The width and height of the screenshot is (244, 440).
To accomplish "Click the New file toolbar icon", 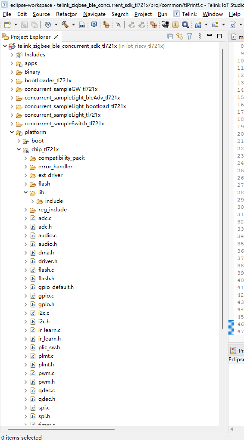I will pyautogui.click(x=7, y=25).
